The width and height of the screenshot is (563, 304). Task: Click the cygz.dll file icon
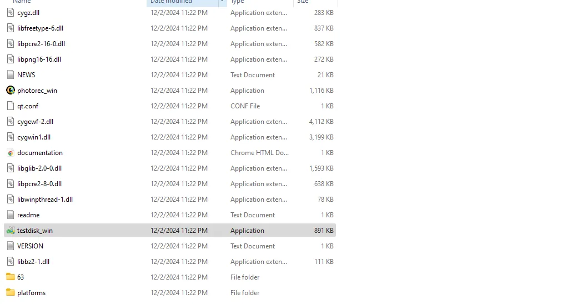coord(11,13)
